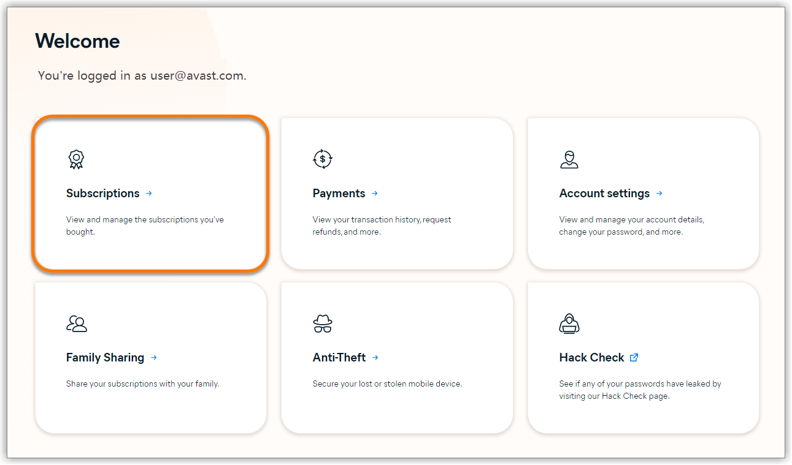Click the person icon on Account settings card
Screen dimensions: 792x465
[569, 159]
